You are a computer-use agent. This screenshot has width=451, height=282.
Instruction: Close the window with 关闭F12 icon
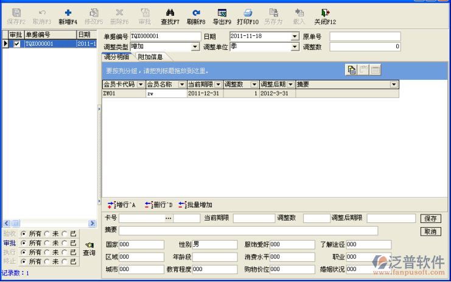325,12
